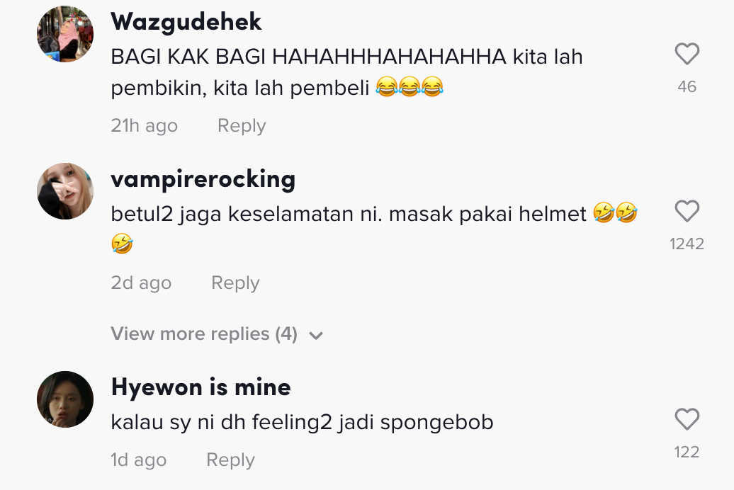Click the 122 likes count
Image resolution: width=734 pixels, height=490 pixels.
[x=687, y=452]
